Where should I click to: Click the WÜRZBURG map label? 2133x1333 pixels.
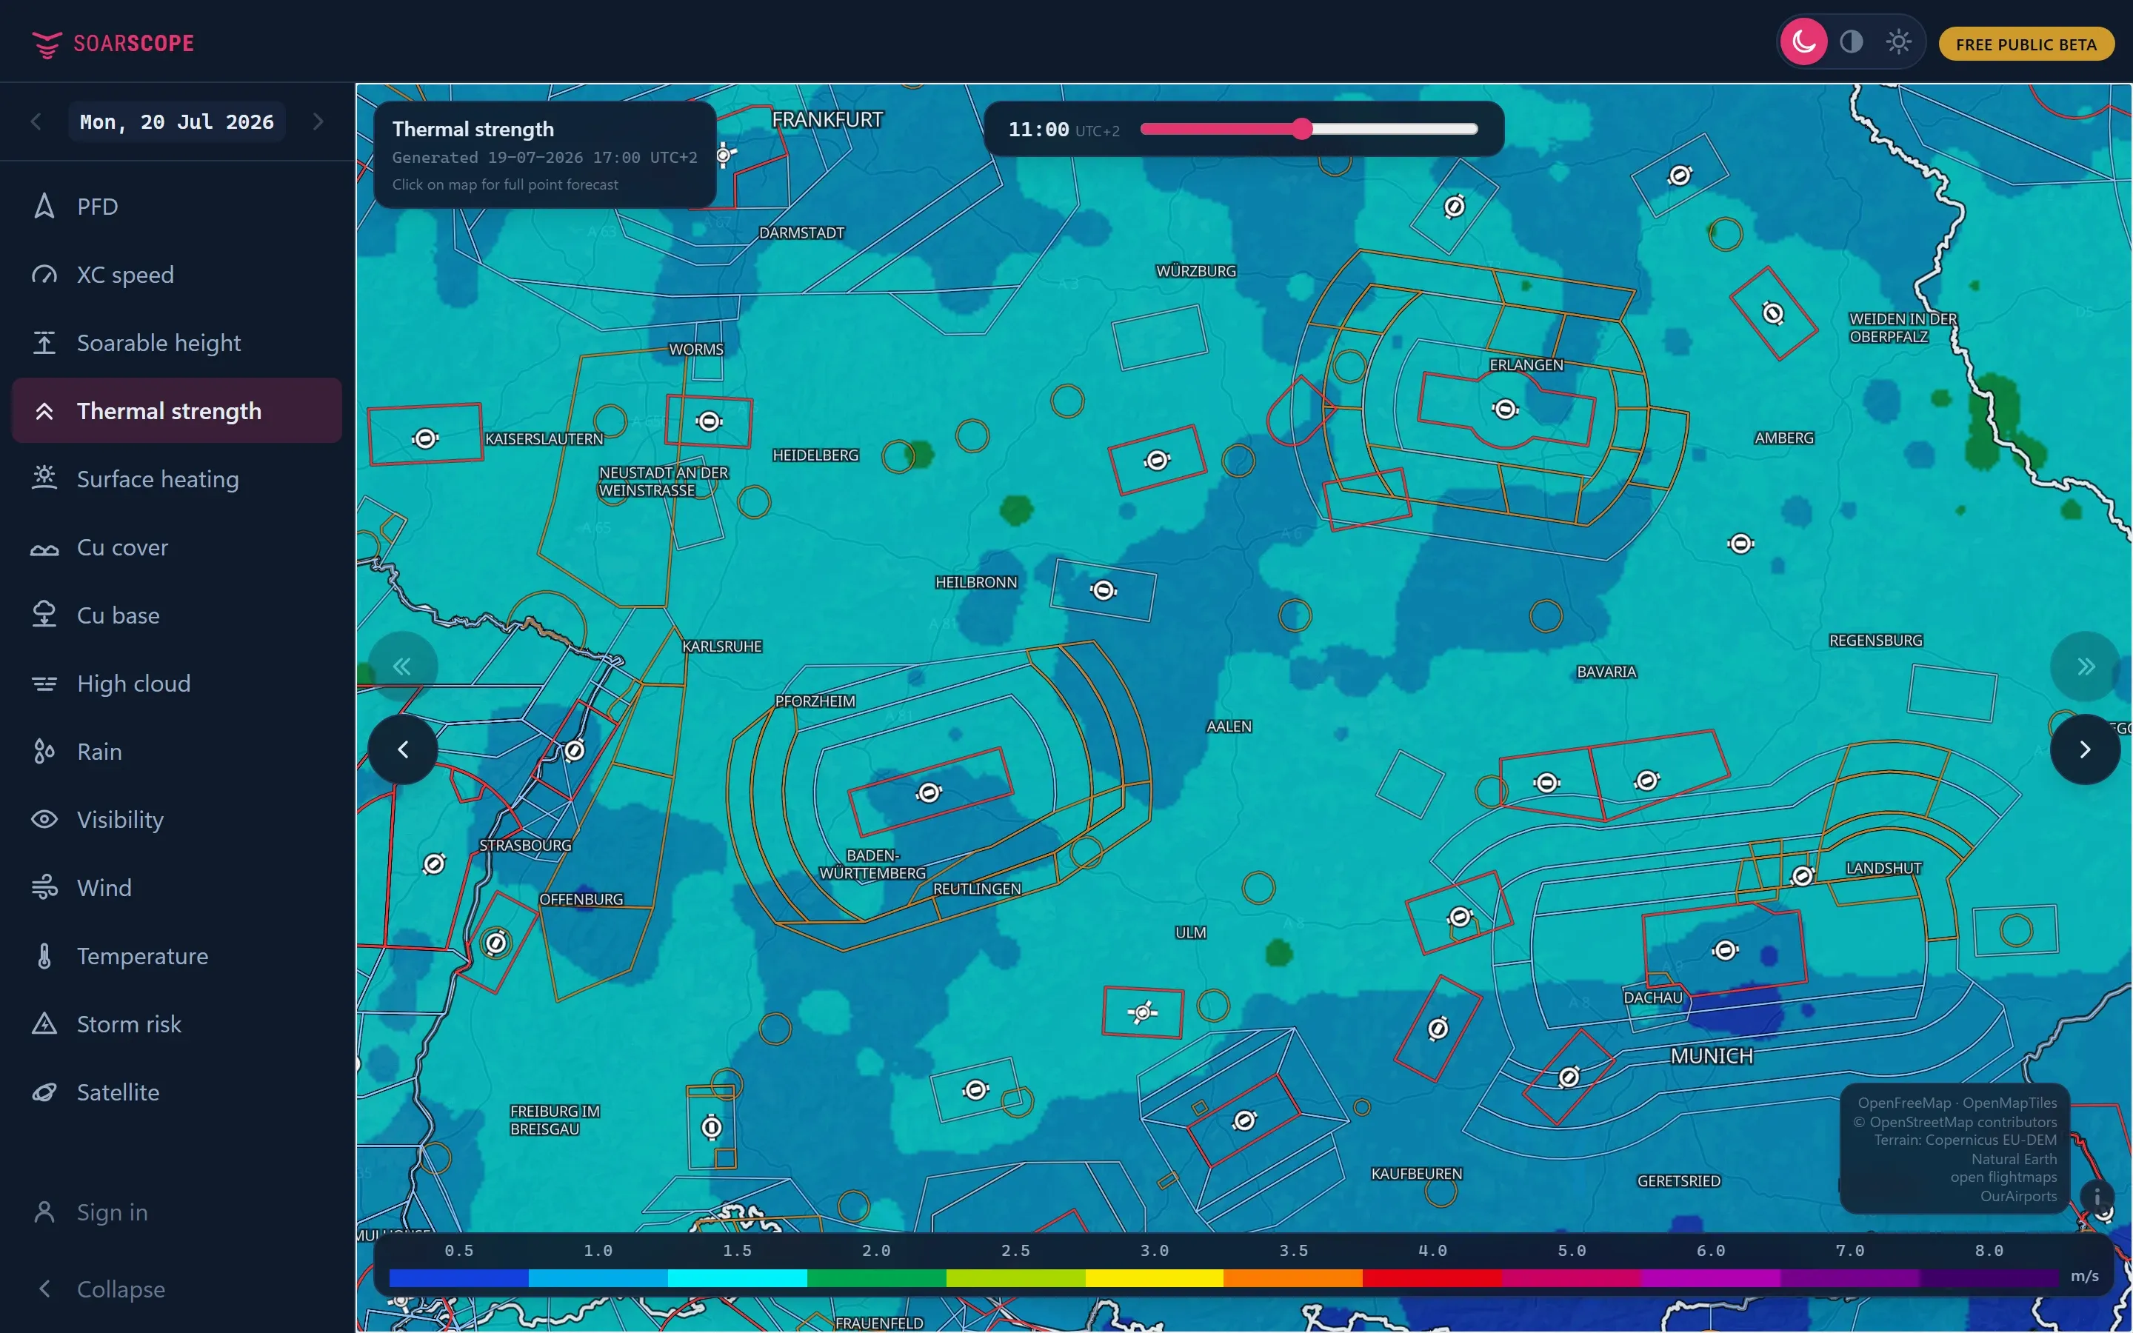[1196, 272]
